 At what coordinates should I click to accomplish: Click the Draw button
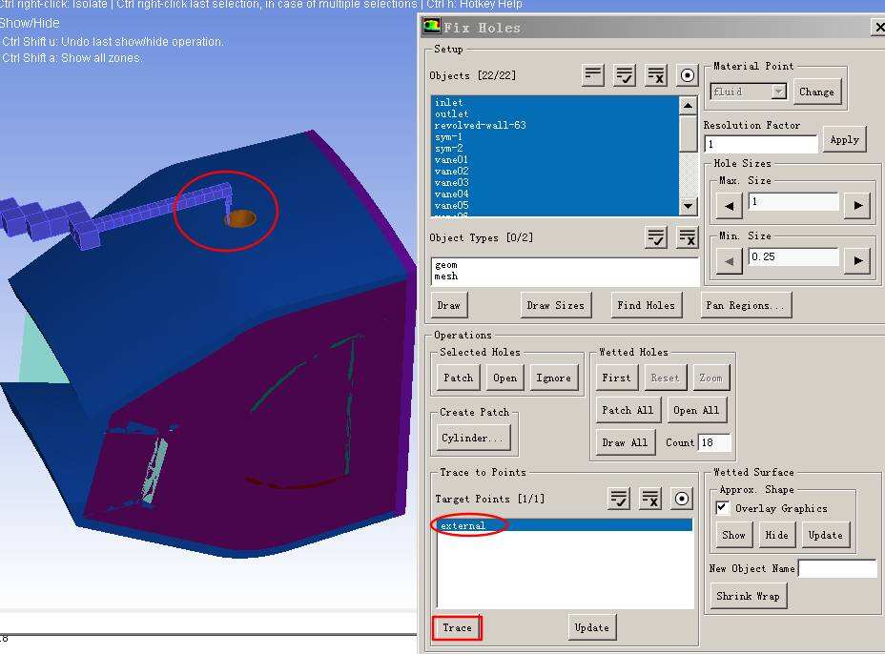tap(449, 305)
